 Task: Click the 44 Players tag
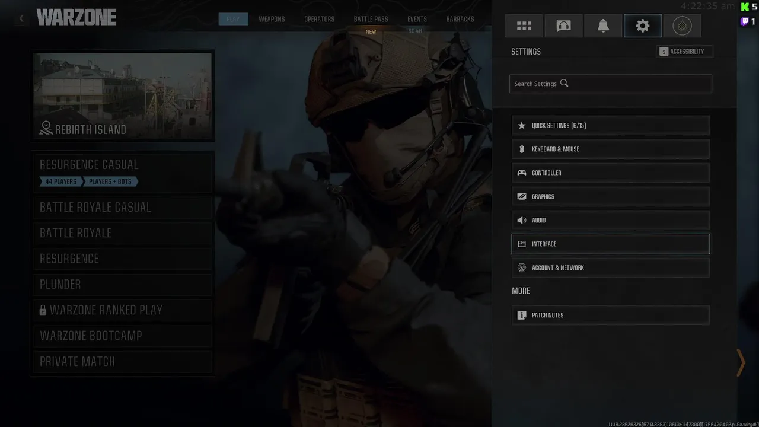click(60, 181)
